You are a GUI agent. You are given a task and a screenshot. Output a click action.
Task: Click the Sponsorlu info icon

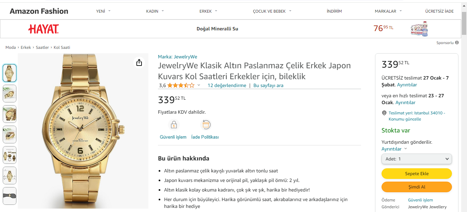(x=457, y=43)
